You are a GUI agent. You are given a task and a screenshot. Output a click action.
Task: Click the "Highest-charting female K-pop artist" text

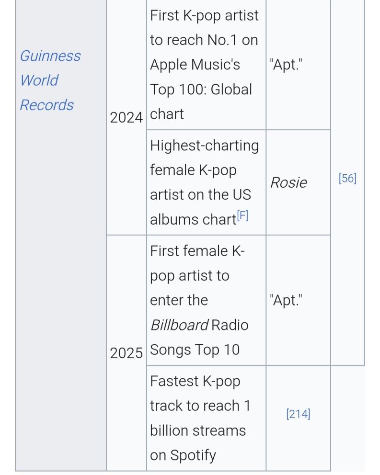click(205, 158)
